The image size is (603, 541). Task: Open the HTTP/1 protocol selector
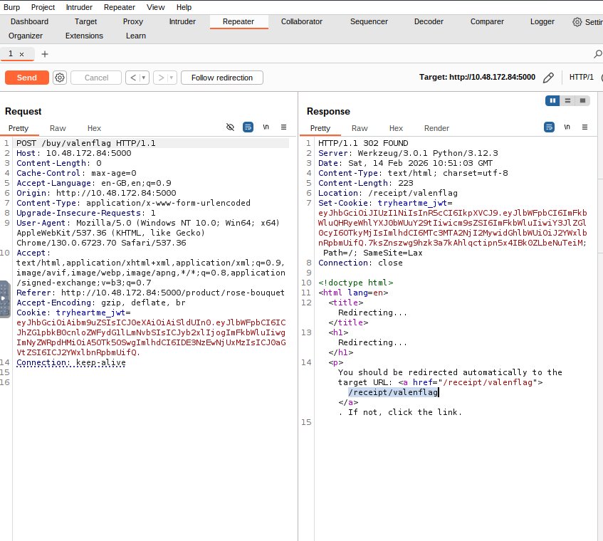click(x=581, y=78)
